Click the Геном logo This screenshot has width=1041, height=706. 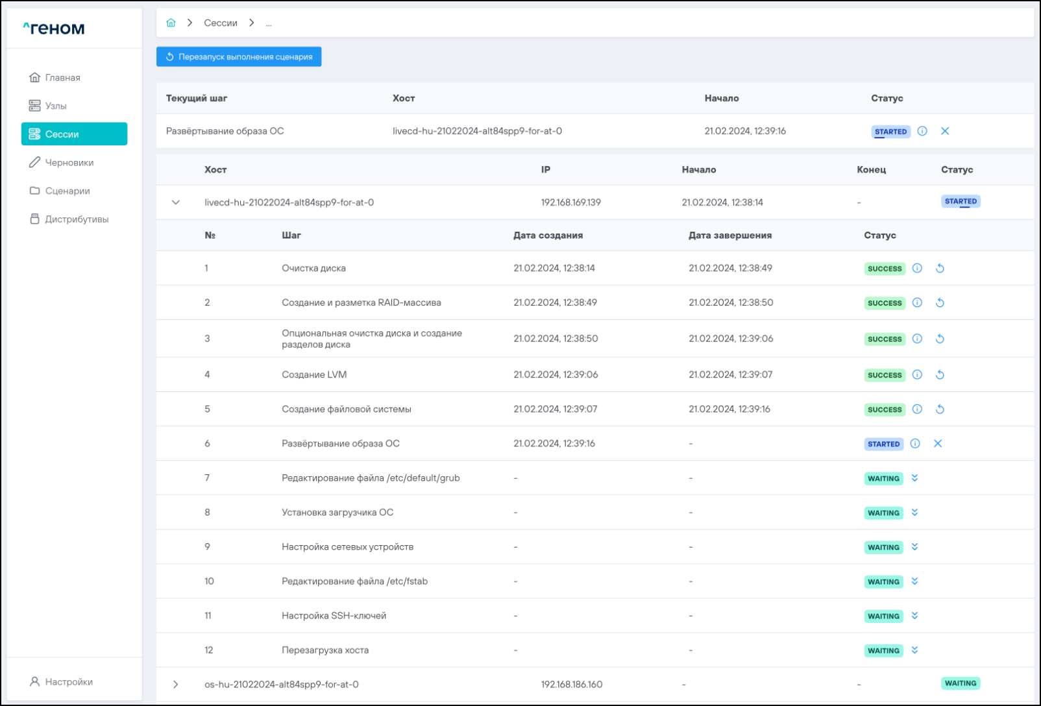pyautogui.click(x=54, y=29)
